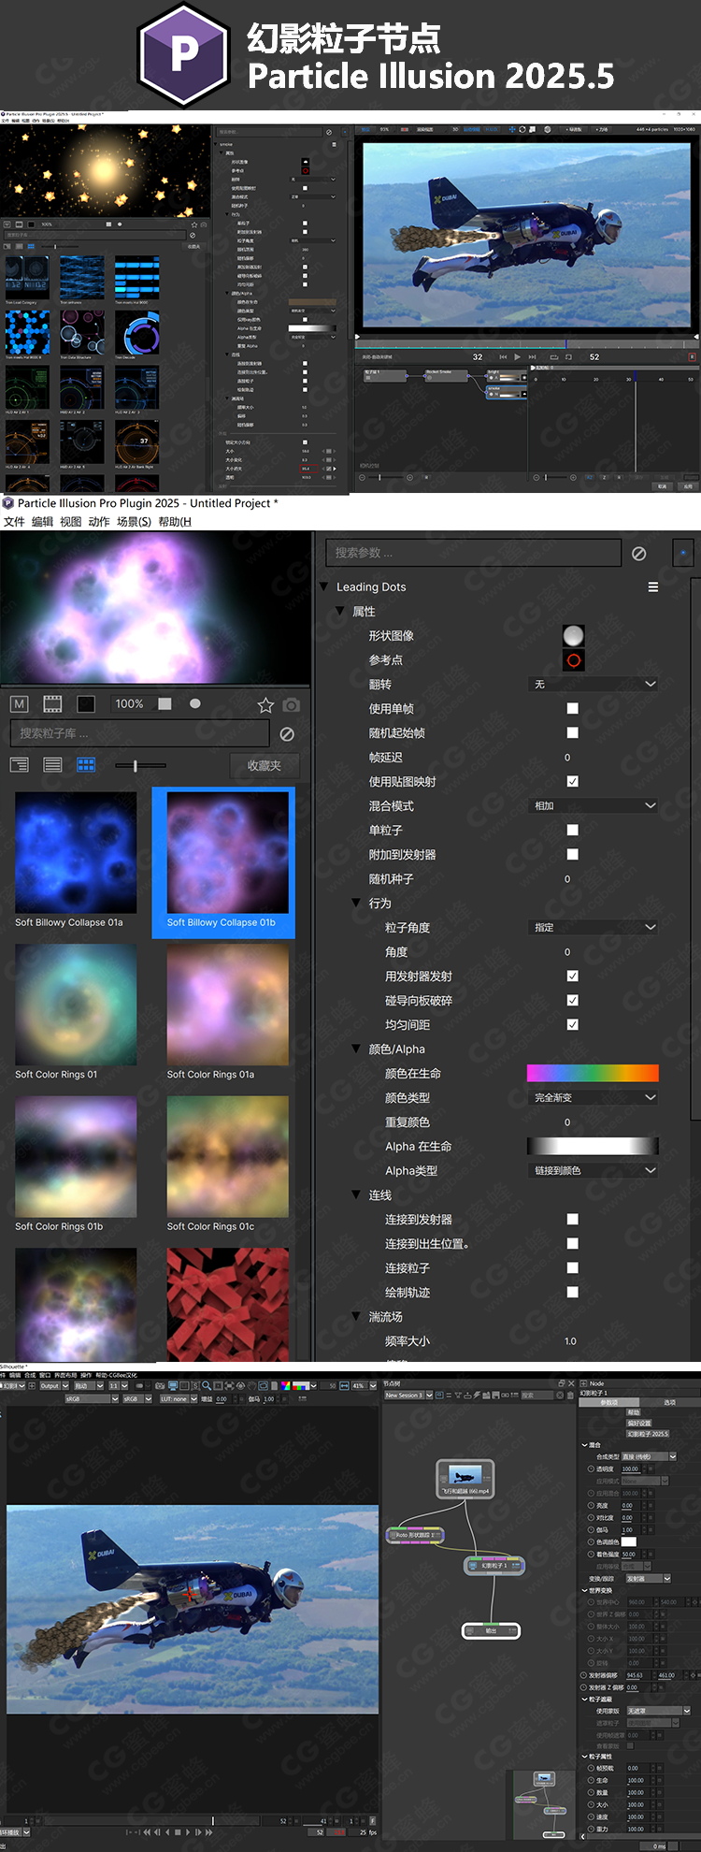Open the 文件 menu in Particle Illusion
The width and height of the screenshot is (701, 1852).
click(14, 522)
